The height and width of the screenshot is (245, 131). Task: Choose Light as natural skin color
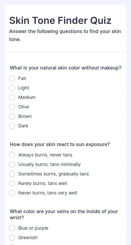click(12, 88)
